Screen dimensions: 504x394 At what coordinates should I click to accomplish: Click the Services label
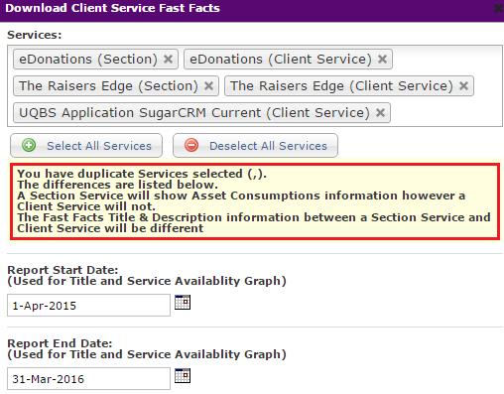[x=35, y=35]
